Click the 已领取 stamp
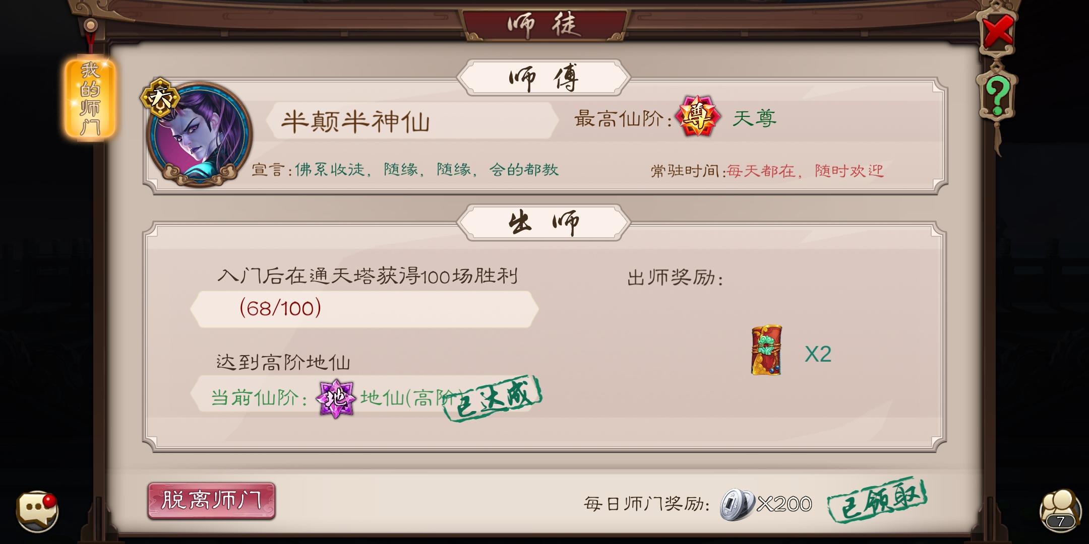Viewport: 1089px width, 544px height. [x=877, y=500]
